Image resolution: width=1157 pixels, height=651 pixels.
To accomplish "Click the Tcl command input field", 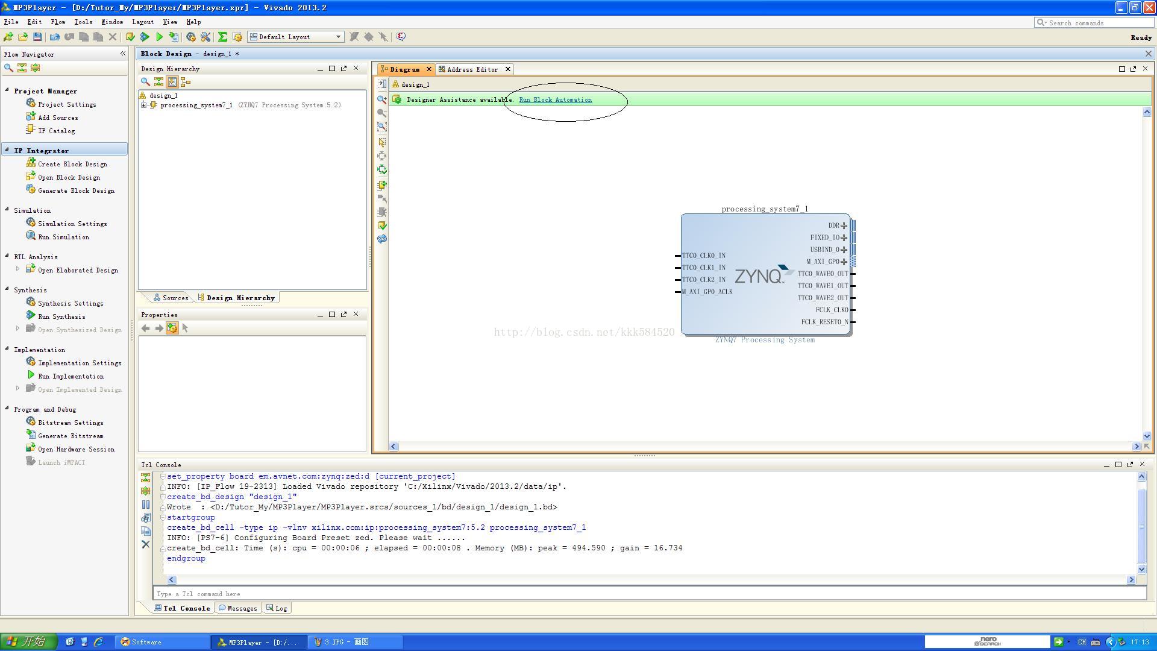I will 650,594.
